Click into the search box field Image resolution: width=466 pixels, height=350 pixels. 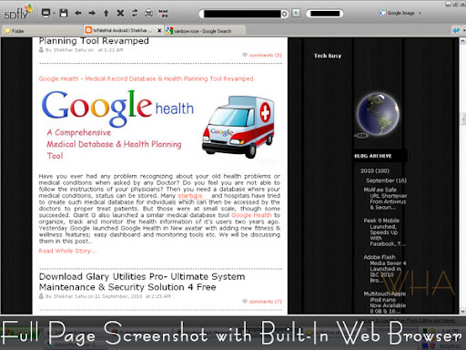click(x=325, y=14)
